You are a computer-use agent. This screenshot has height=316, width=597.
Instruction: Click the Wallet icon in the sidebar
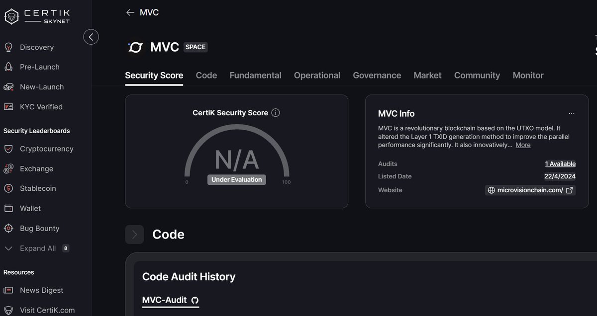point(8,209)
